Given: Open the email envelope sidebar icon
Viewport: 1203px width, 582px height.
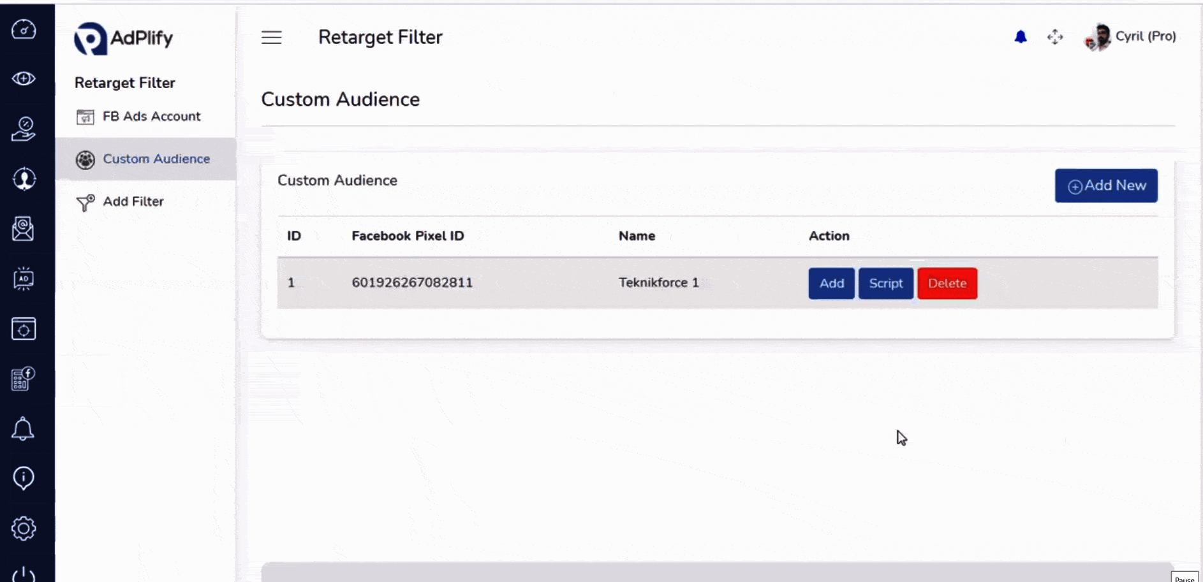Looking at the screenshot, I should point(24,229).
